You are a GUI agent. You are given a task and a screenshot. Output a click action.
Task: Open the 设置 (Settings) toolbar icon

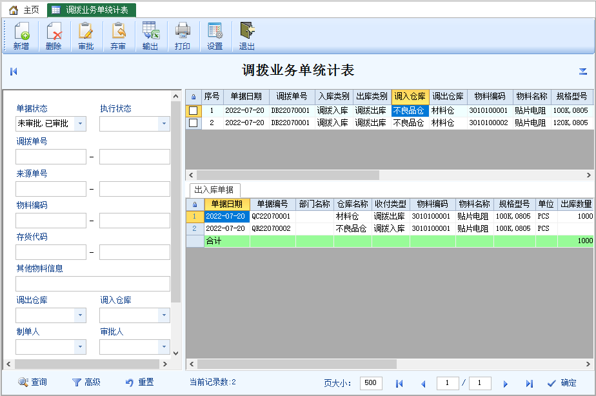click(x=215, y=36)
